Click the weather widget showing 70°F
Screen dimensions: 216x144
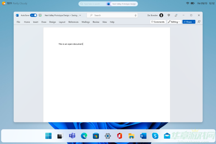tap(15, 3)
